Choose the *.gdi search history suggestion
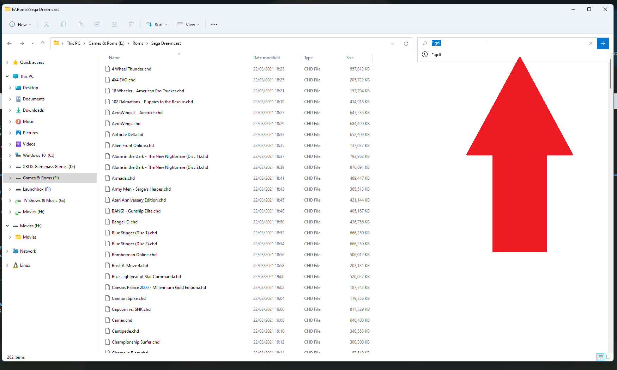The height and width of the screenshot is (370, 617). [513, 55]
